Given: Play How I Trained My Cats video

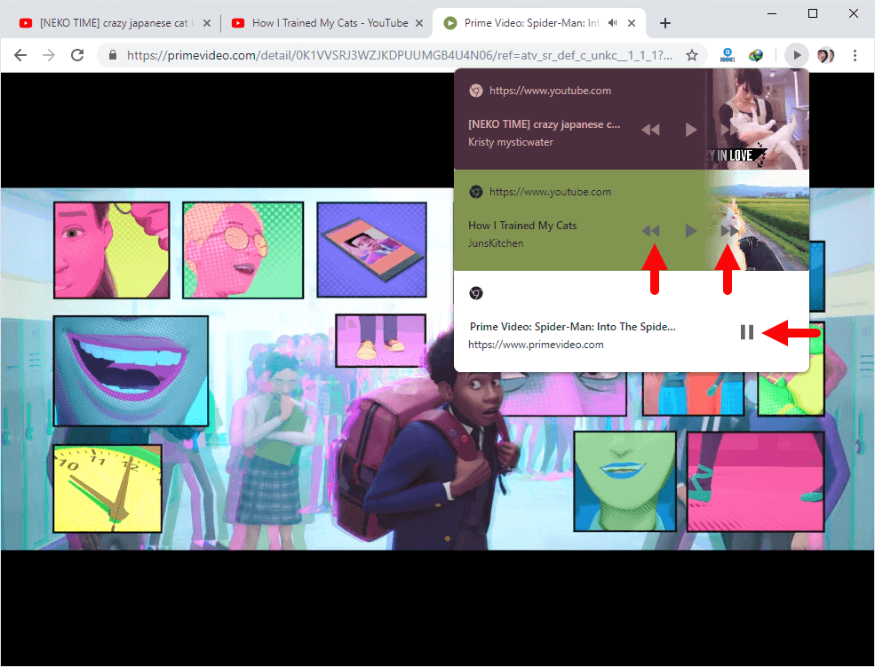Looking at the screenshot, I should pyautogui.click(x=691, y=230).
